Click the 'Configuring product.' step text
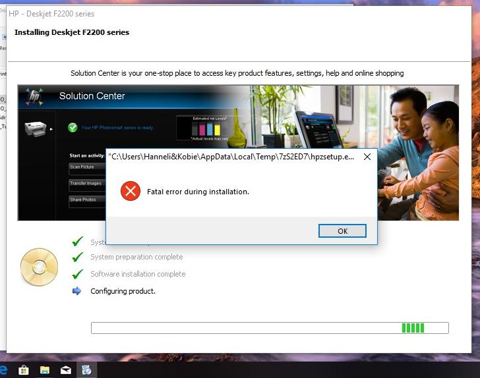This screenshot has height=378, width=480. point(123,291)
